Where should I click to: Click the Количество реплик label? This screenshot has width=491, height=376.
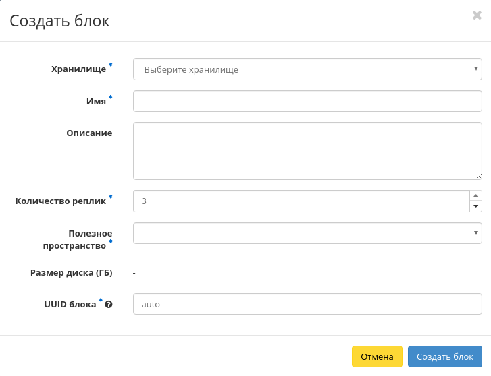click(x=61, y=201)
